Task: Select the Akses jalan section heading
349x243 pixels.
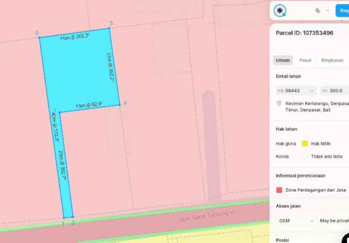Action: (288, 206)
